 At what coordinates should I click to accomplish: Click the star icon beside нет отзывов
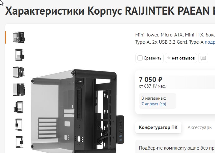(169, 58)
